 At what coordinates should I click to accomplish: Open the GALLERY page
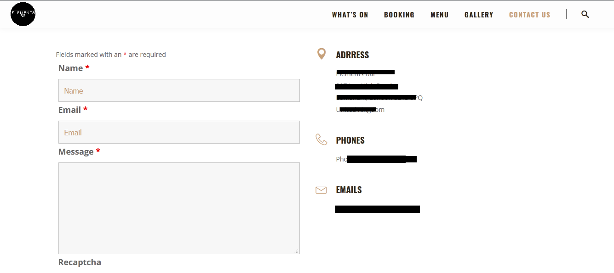tap(479, 14)
